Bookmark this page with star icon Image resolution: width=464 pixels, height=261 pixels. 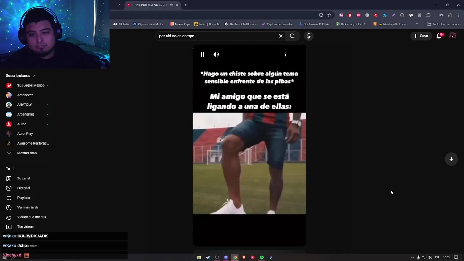329,15
